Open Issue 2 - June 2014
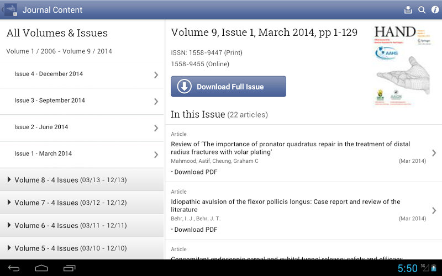This screenshot has height=276, width=442. [x=82, y=128]
